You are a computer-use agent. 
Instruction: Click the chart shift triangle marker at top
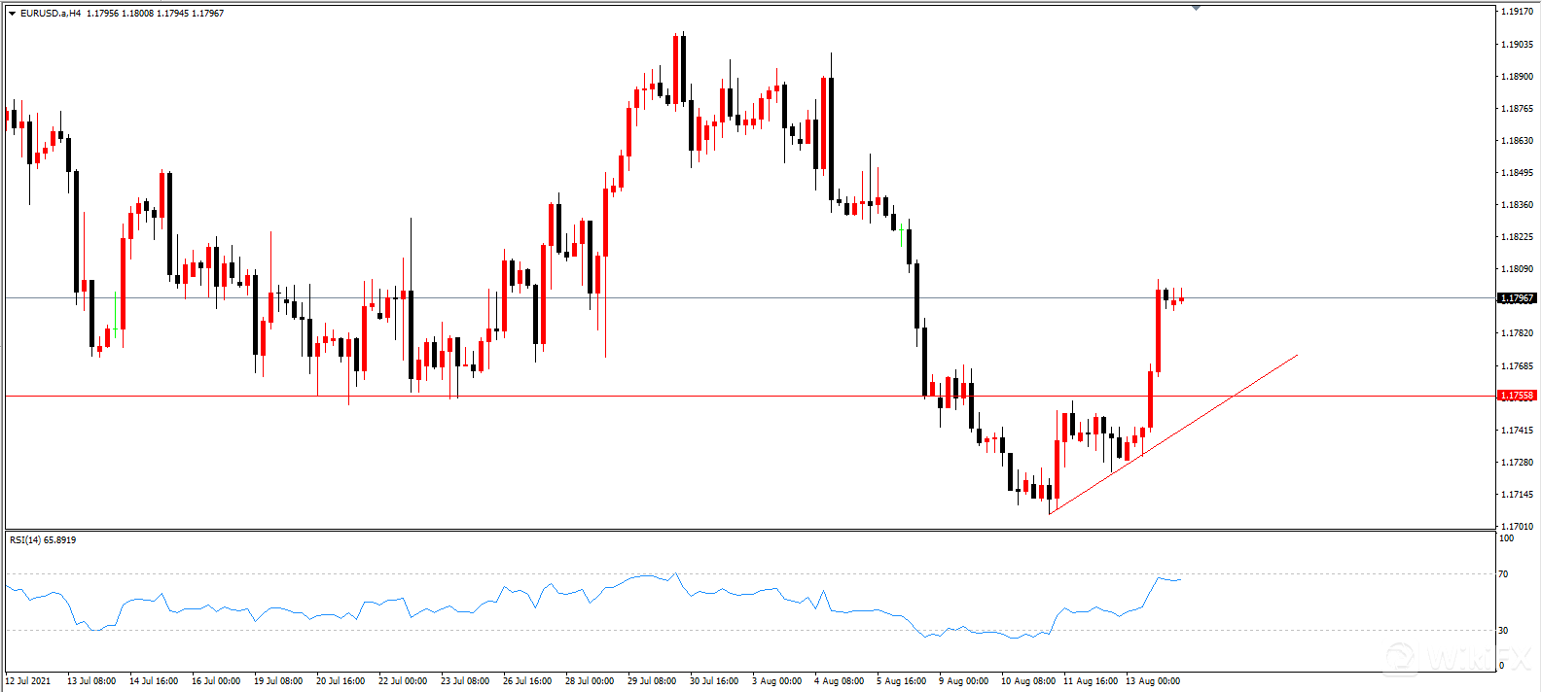[1196, 8]
